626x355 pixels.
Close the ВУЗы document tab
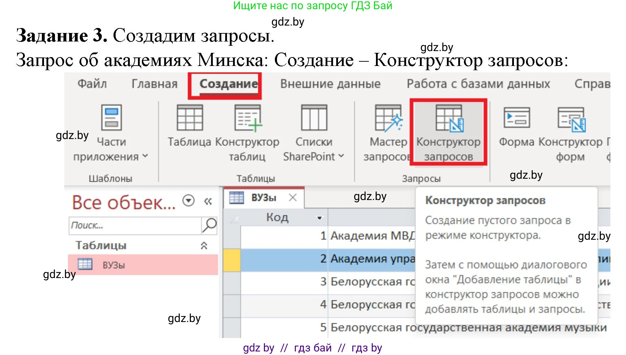pos(293,198)
